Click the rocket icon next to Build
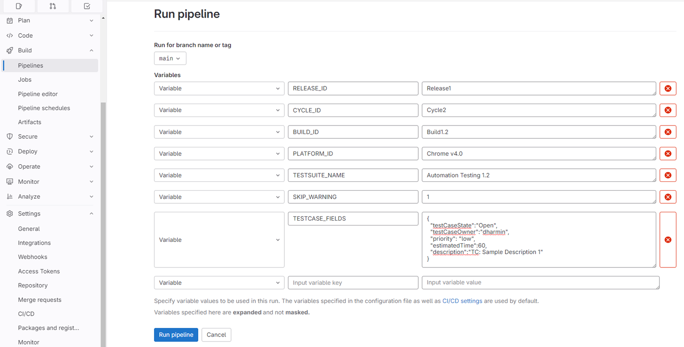This screenshot has width=684, height=347. pyautogui.click(x=9, y=50)
